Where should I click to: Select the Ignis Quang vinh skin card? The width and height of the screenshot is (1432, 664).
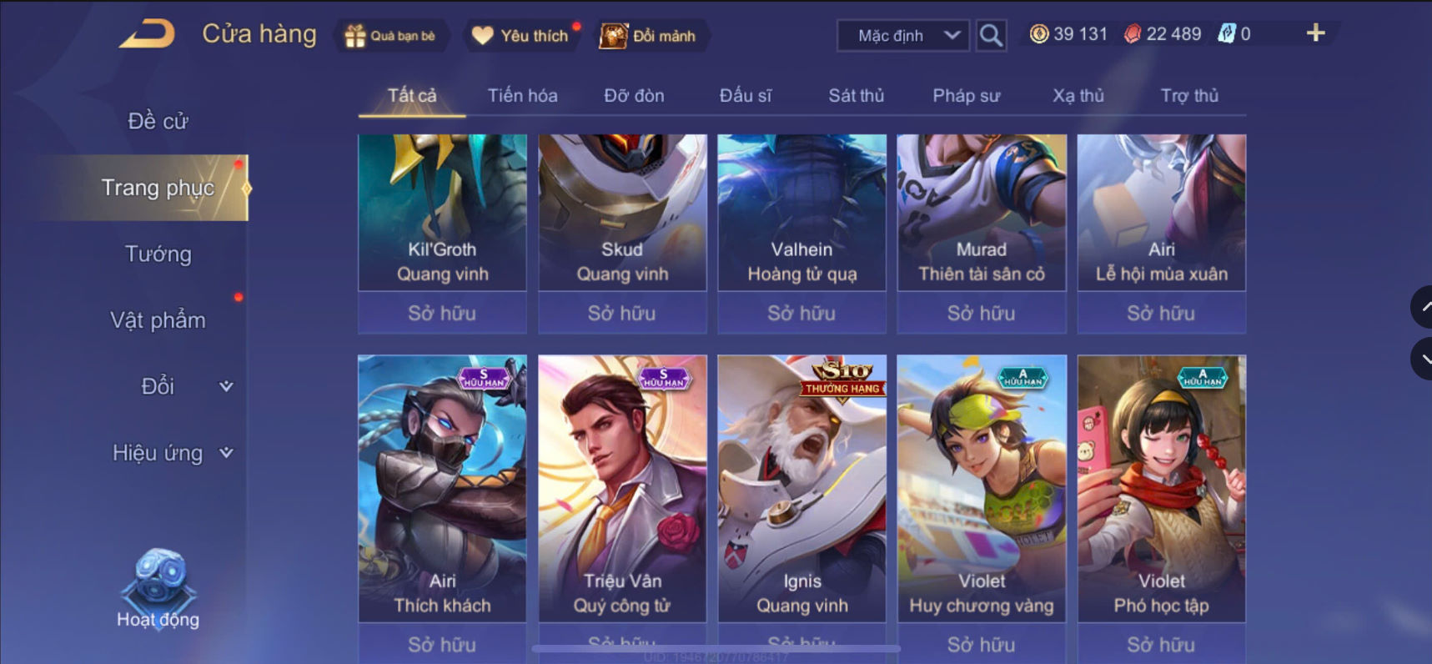point(801,488)
